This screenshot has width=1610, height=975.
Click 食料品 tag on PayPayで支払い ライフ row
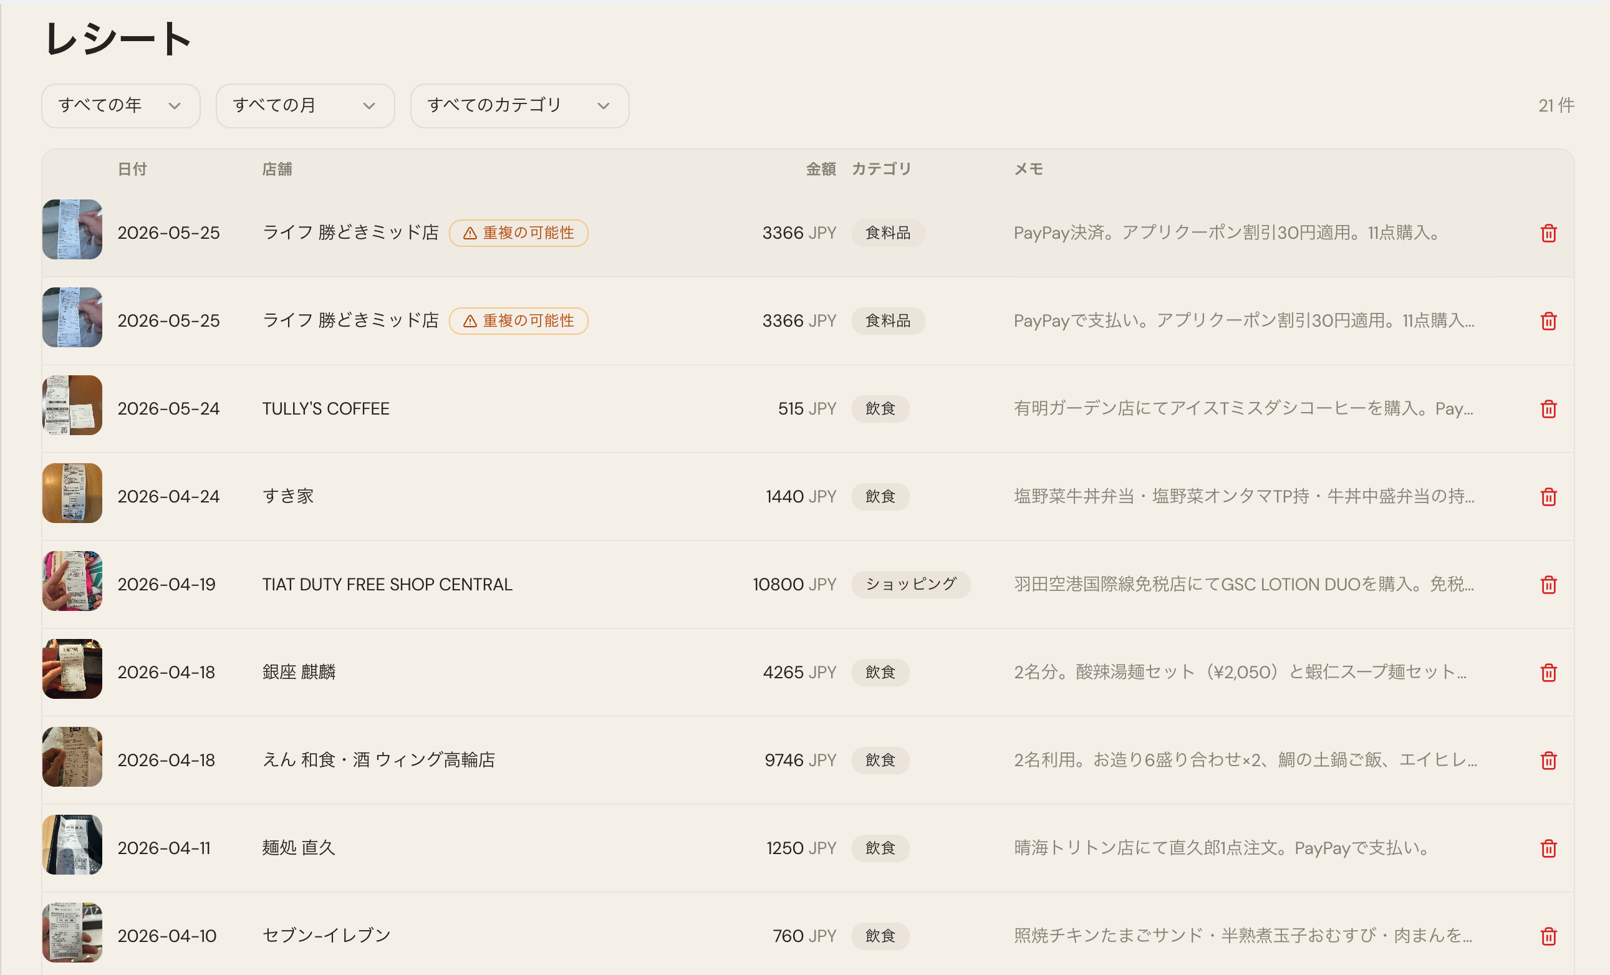point(888,321)
